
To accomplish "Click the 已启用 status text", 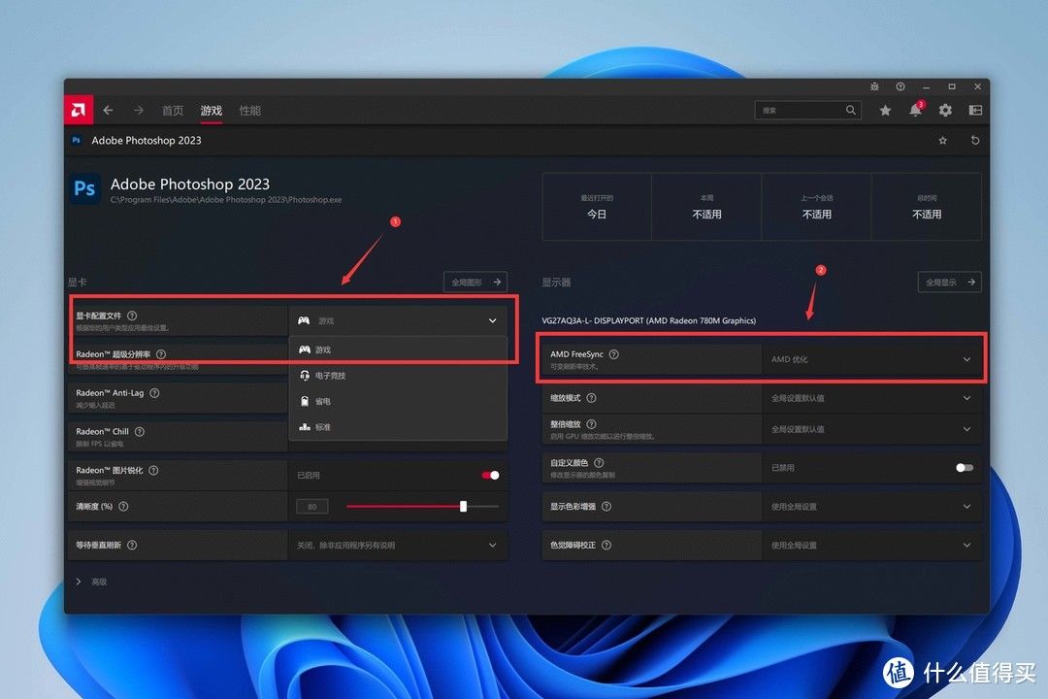I will (x=309, y=476).
